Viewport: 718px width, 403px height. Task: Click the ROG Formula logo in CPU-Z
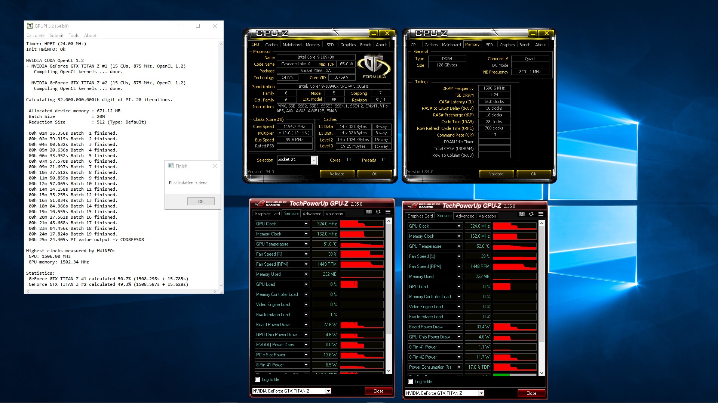(374, 66)
